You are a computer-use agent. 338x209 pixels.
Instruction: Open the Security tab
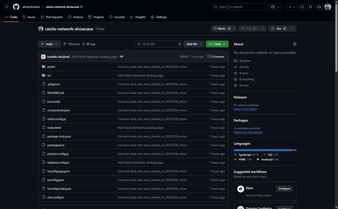[x=117, y=17]
